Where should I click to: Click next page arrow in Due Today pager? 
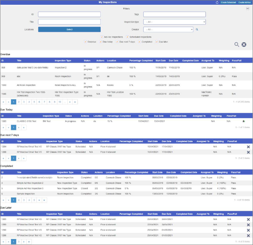(19, 128)
